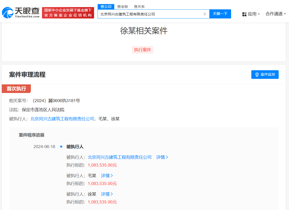Select the red 执行案件 case tag

tap(143, 50)
